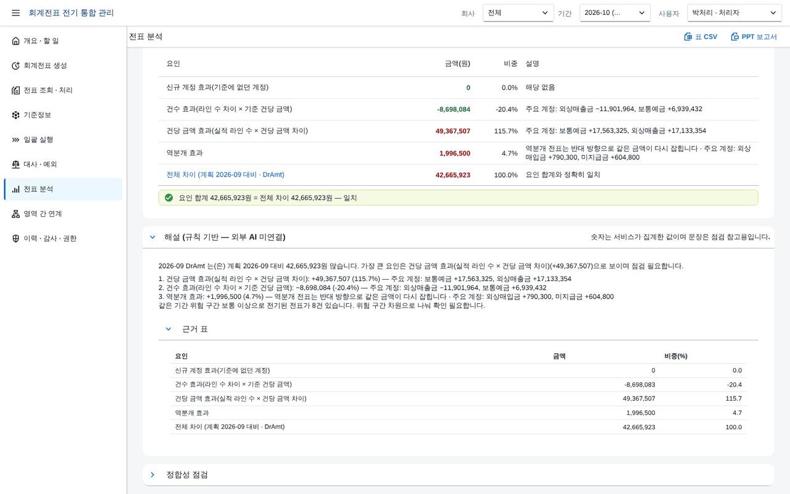
Task: Click the 설명 column header
Action: click(532, 64)
